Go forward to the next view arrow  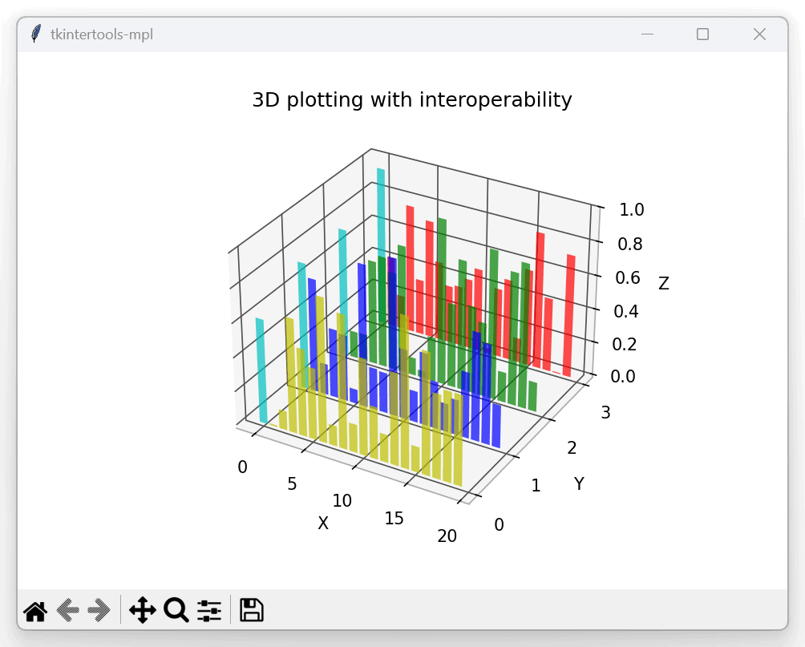click(x=99, y=611)
